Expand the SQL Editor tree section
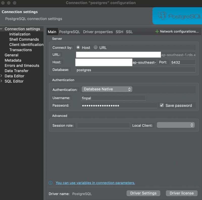The image size is (202, 200). point(2,81)
